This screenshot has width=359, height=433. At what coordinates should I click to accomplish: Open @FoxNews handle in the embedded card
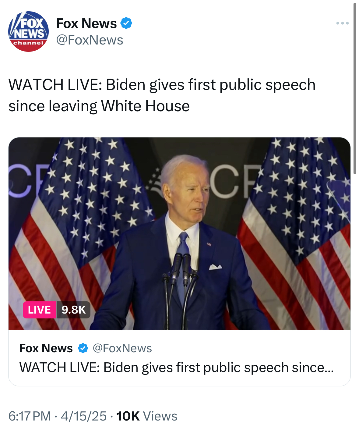pyautogui.click(x=122, y=348)
